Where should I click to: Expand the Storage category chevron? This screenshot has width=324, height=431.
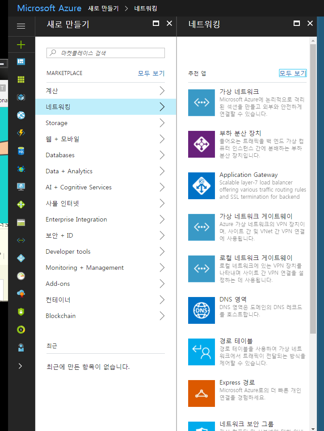click(162, 123)
